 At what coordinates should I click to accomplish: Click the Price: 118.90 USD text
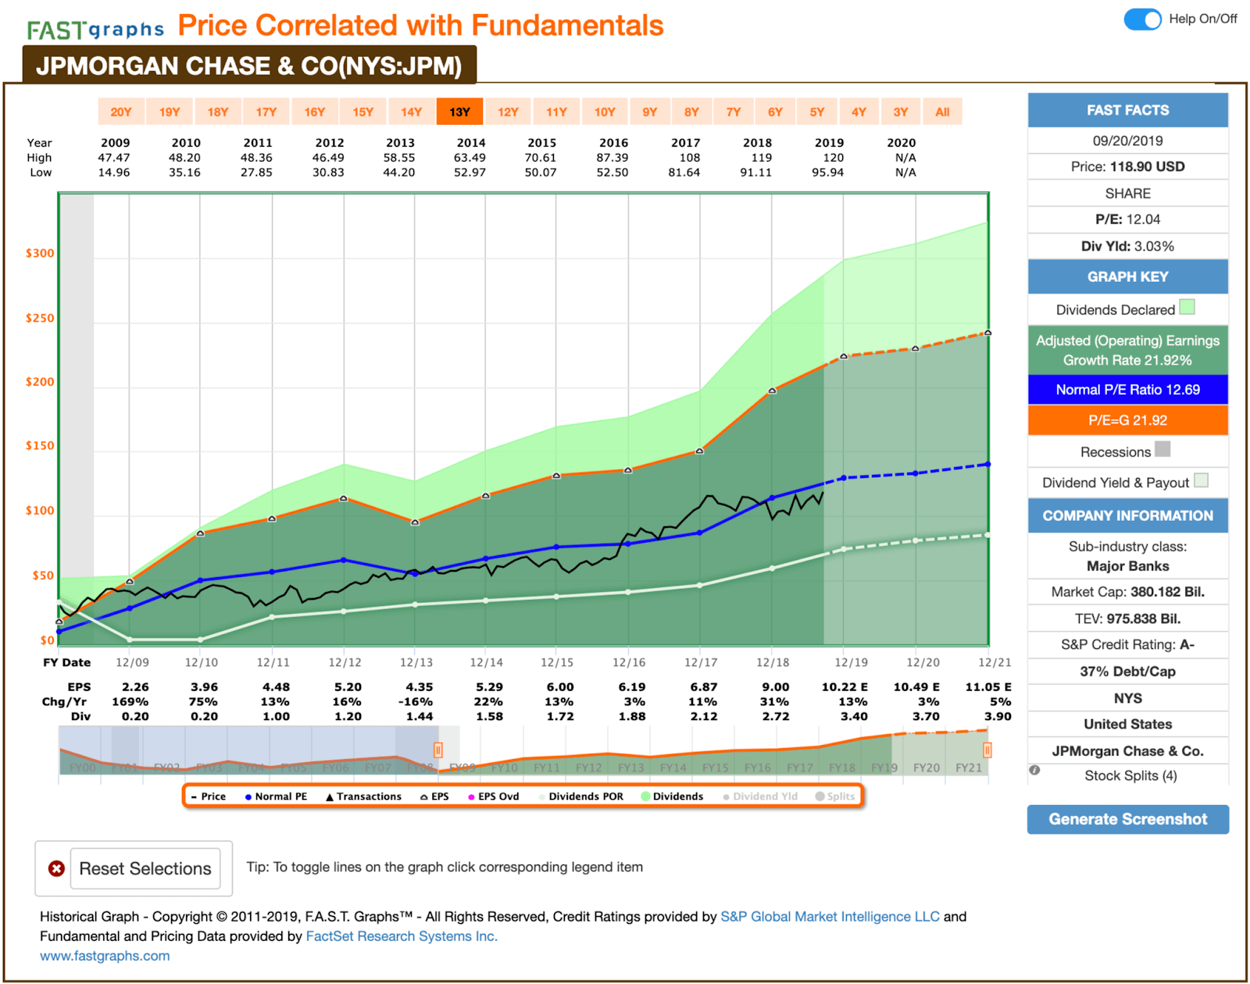click(1127, 166)
